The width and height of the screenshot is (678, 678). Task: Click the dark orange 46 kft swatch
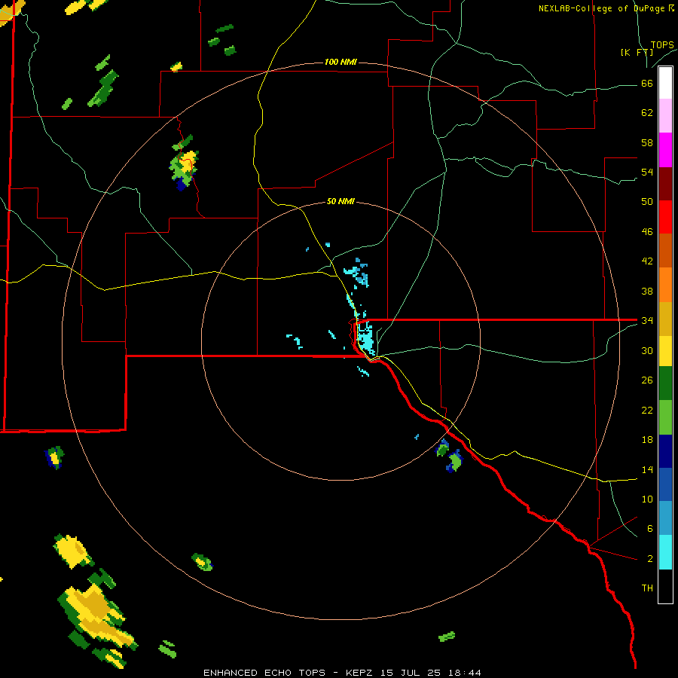click(665, 250)
